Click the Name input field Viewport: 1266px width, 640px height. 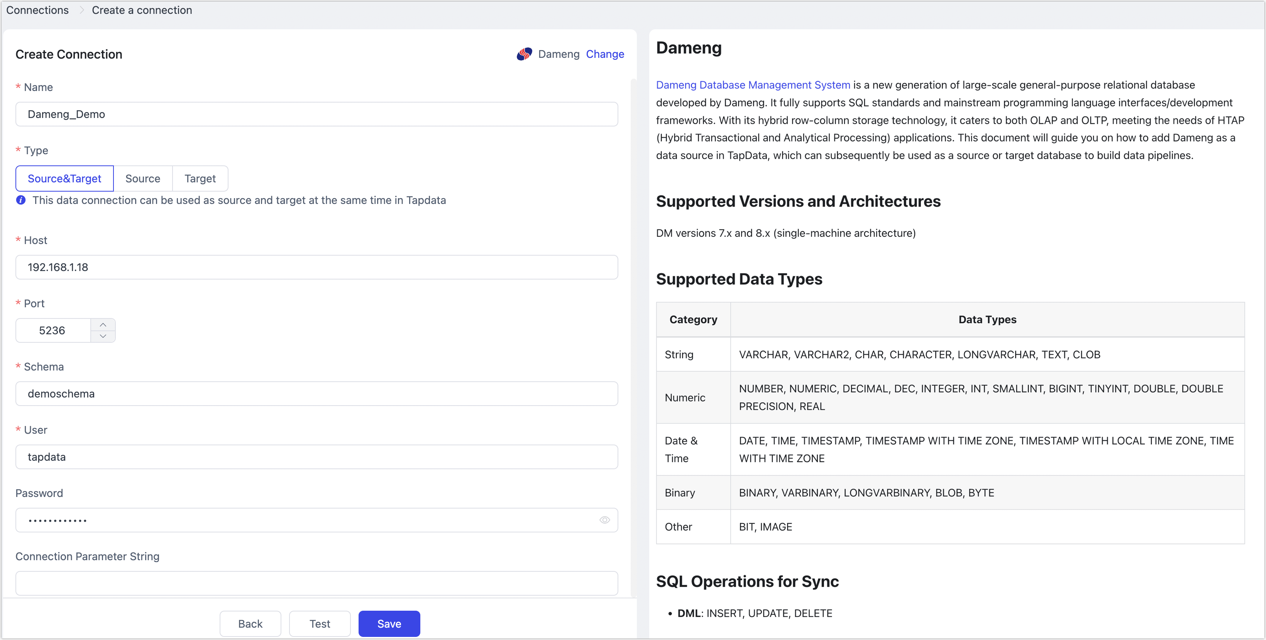(316, 115)
